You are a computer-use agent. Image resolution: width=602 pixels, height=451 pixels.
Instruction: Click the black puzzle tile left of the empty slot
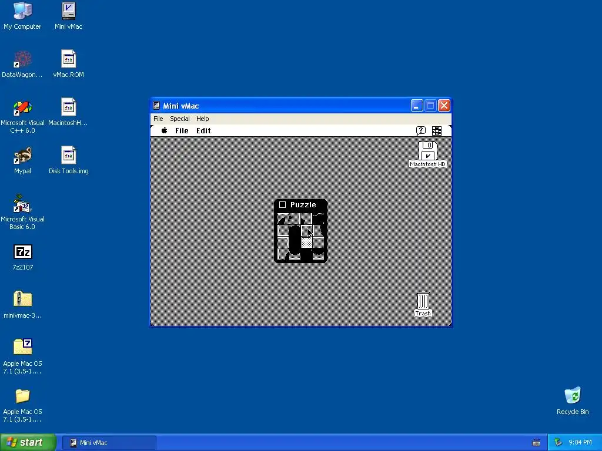295,243
